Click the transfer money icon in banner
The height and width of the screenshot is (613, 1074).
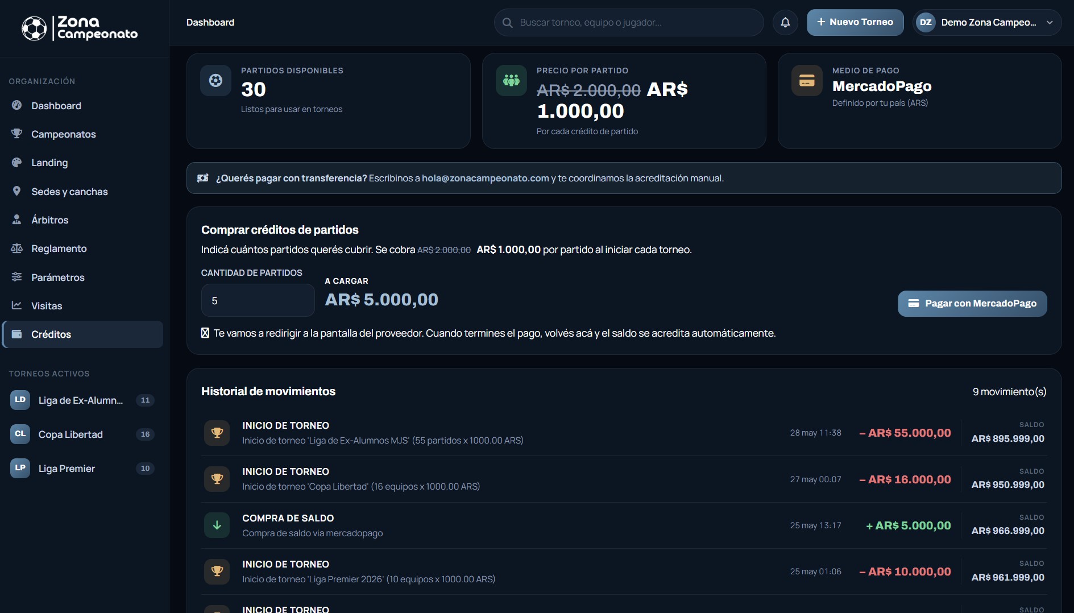pyautogui.click(x=203, y=179)
